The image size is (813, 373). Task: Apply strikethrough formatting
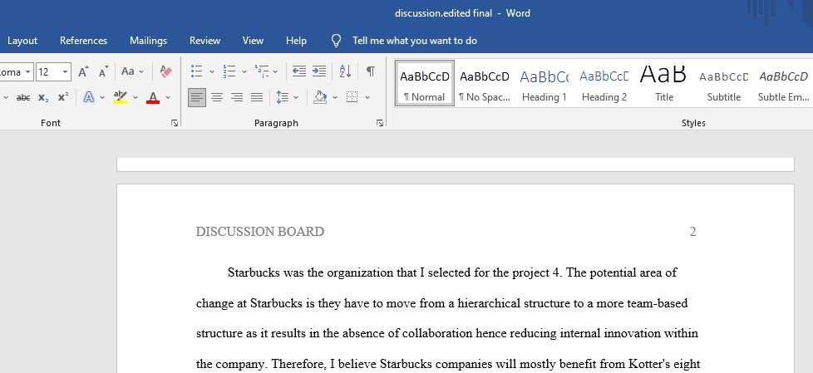point(22,97)
